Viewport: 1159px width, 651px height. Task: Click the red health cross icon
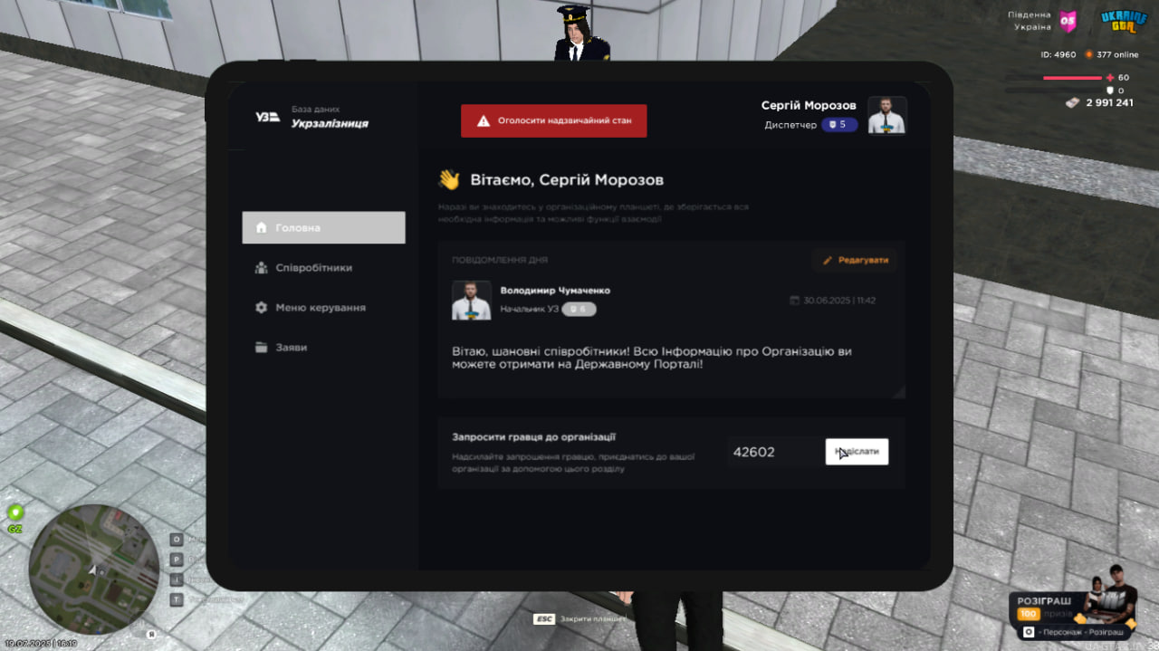pos(1110,78)
